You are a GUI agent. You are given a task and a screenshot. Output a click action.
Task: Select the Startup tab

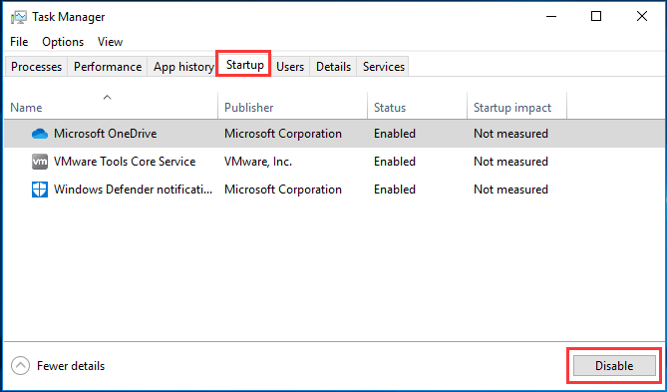[245, 65]
